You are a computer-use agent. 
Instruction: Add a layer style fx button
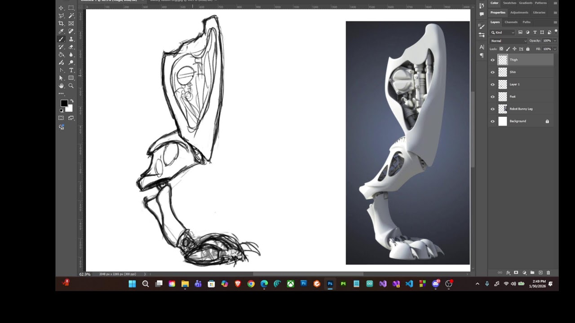click(509, 273)
